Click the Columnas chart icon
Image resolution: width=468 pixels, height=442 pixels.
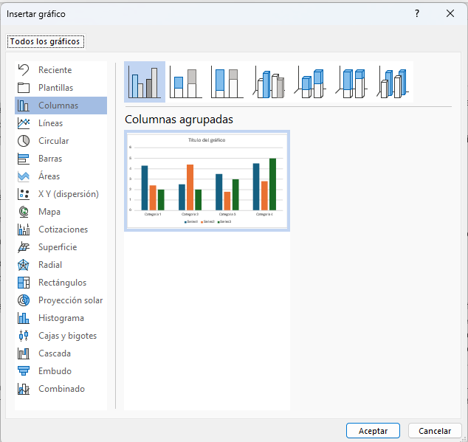24,106
